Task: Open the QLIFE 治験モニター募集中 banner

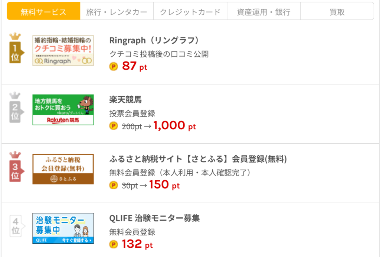Action: [63, 228]
